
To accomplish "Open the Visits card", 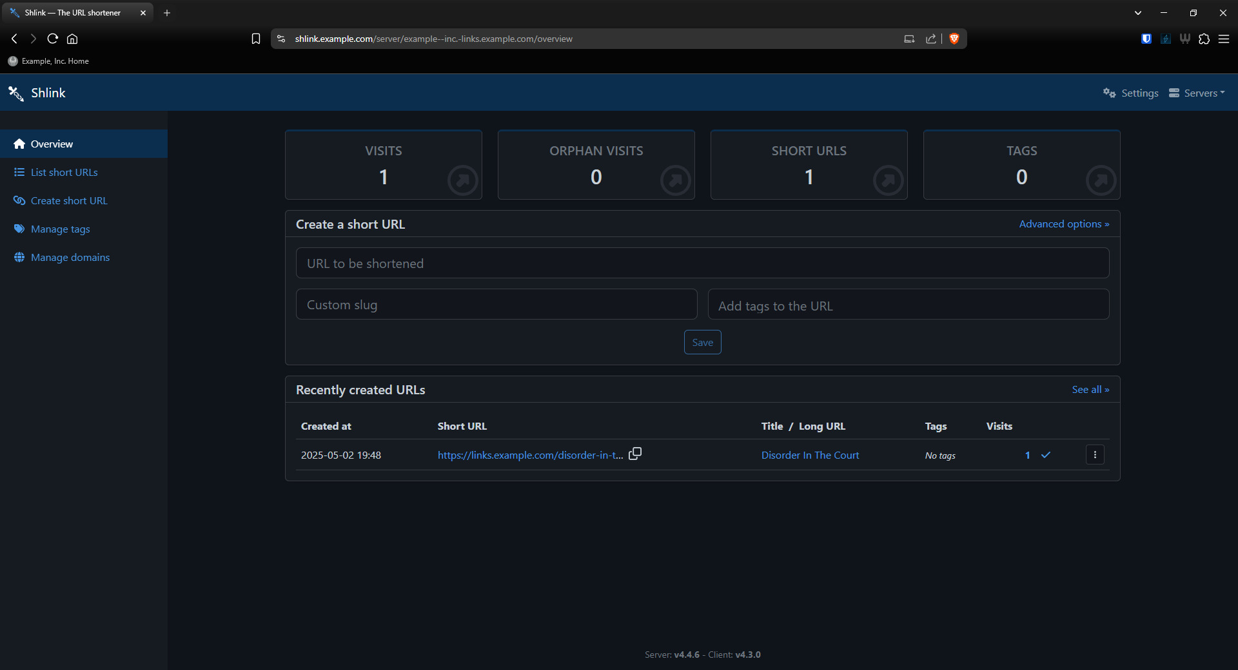I will click(384, 165).
